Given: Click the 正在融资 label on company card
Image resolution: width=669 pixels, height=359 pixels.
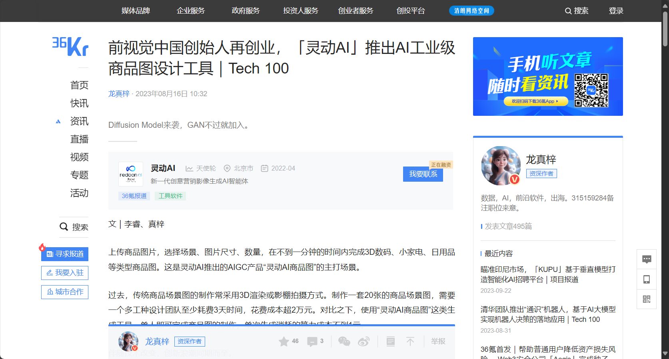Looking at the screenshot, I should (x=441, y=165).
